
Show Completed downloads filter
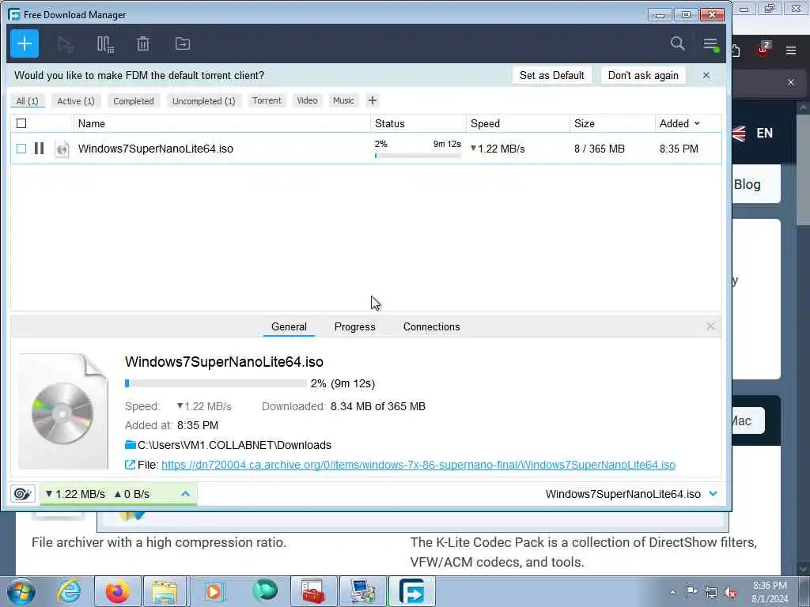point(134,101)
